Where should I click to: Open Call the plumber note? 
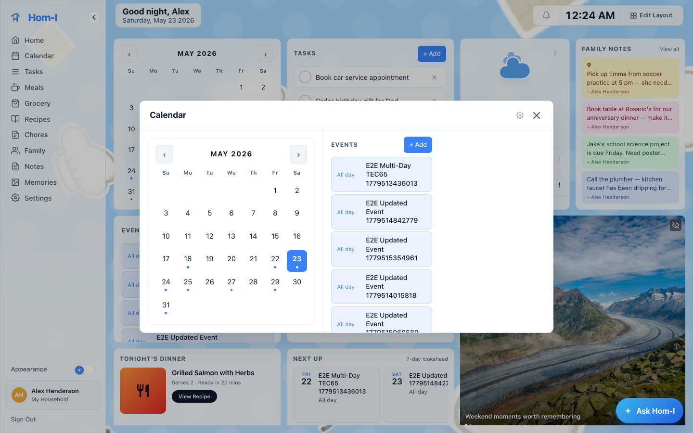point(630,188)
